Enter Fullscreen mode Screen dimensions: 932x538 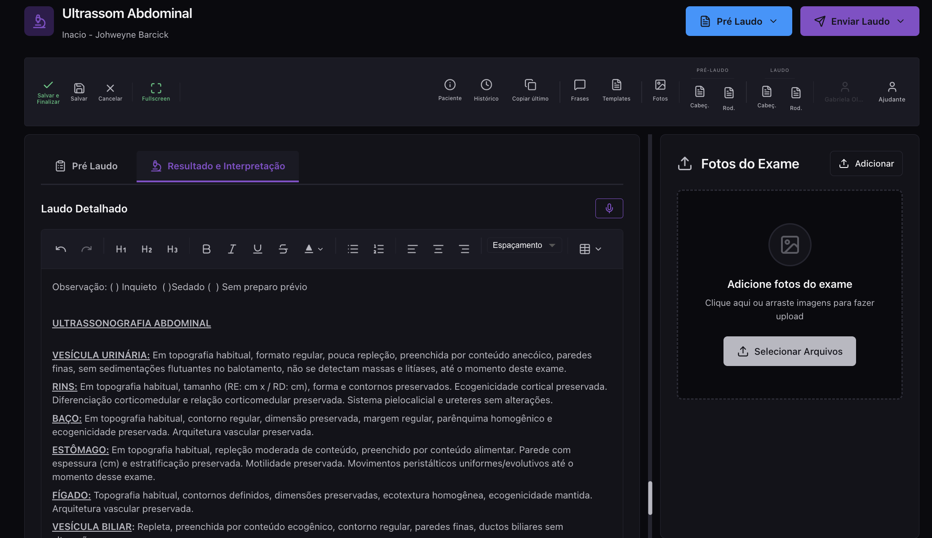[156, 92]
